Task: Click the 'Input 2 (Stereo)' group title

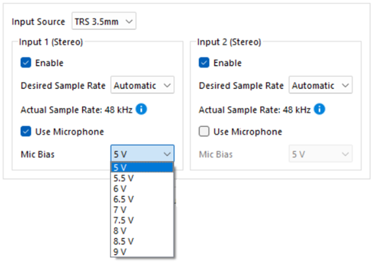Action: 229,42
